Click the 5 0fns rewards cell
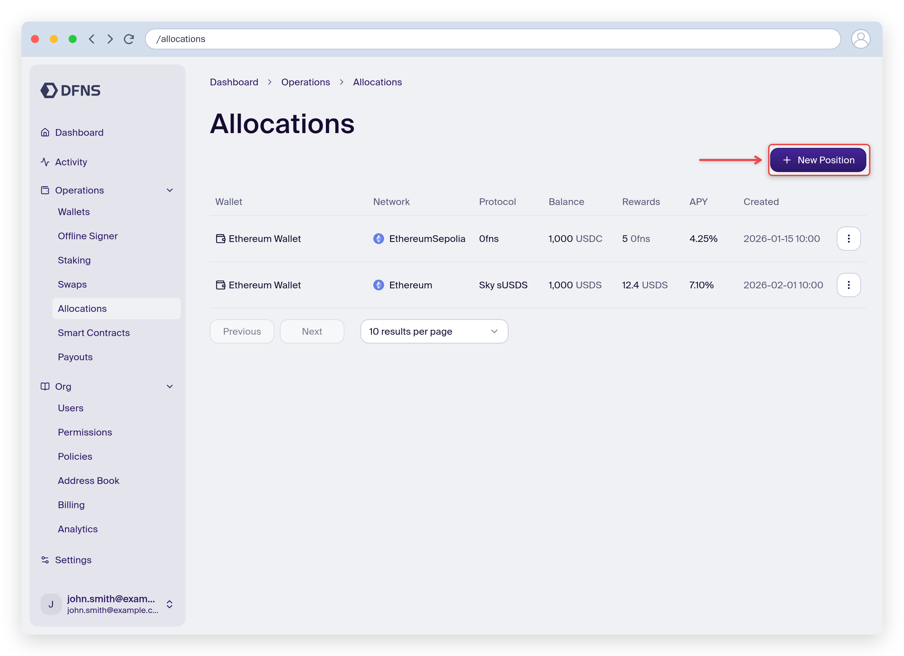 [636, 239]
